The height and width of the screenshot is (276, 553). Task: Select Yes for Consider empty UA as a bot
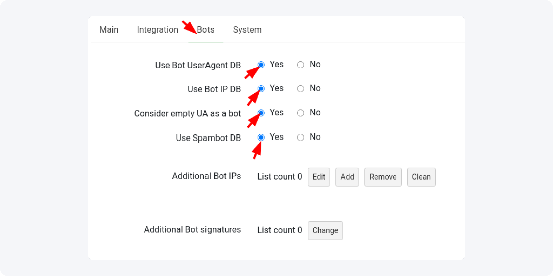[x=261, y=113]
